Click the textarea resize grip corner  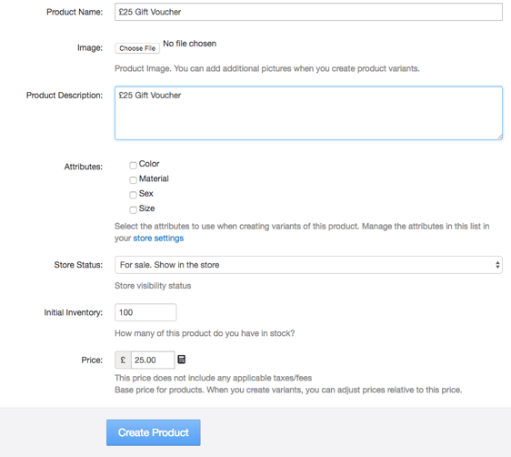[x=499, y=137]
